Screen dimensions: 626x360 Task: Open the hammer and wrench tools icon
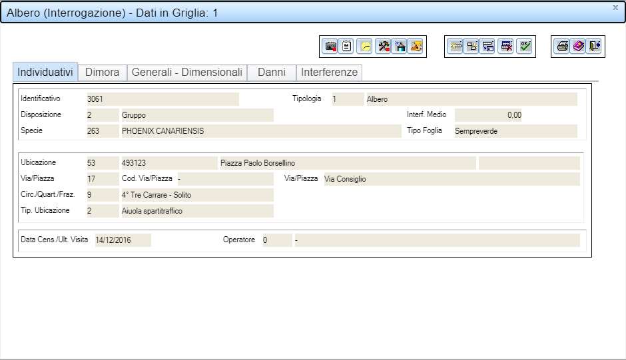(383, 47)
